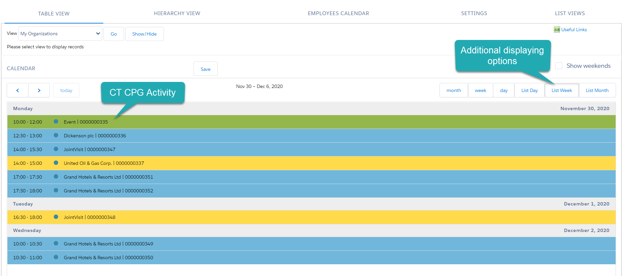Viewport: 624px width, 276px height.
Task: Click the Useful Links icon
Action: (x=557, y=30)
